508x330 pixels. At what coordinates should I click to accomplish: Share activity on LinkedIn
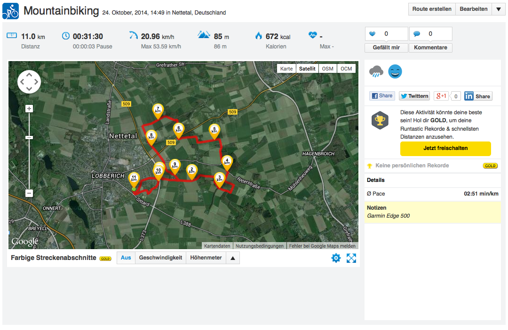[478, 96]
